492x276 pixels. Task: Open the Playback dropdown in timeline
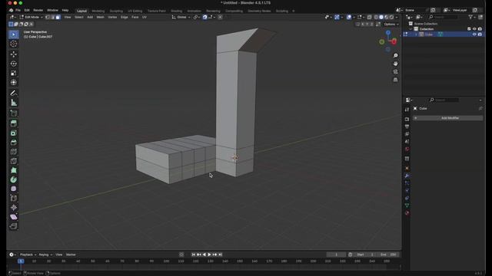coord(28,255)
